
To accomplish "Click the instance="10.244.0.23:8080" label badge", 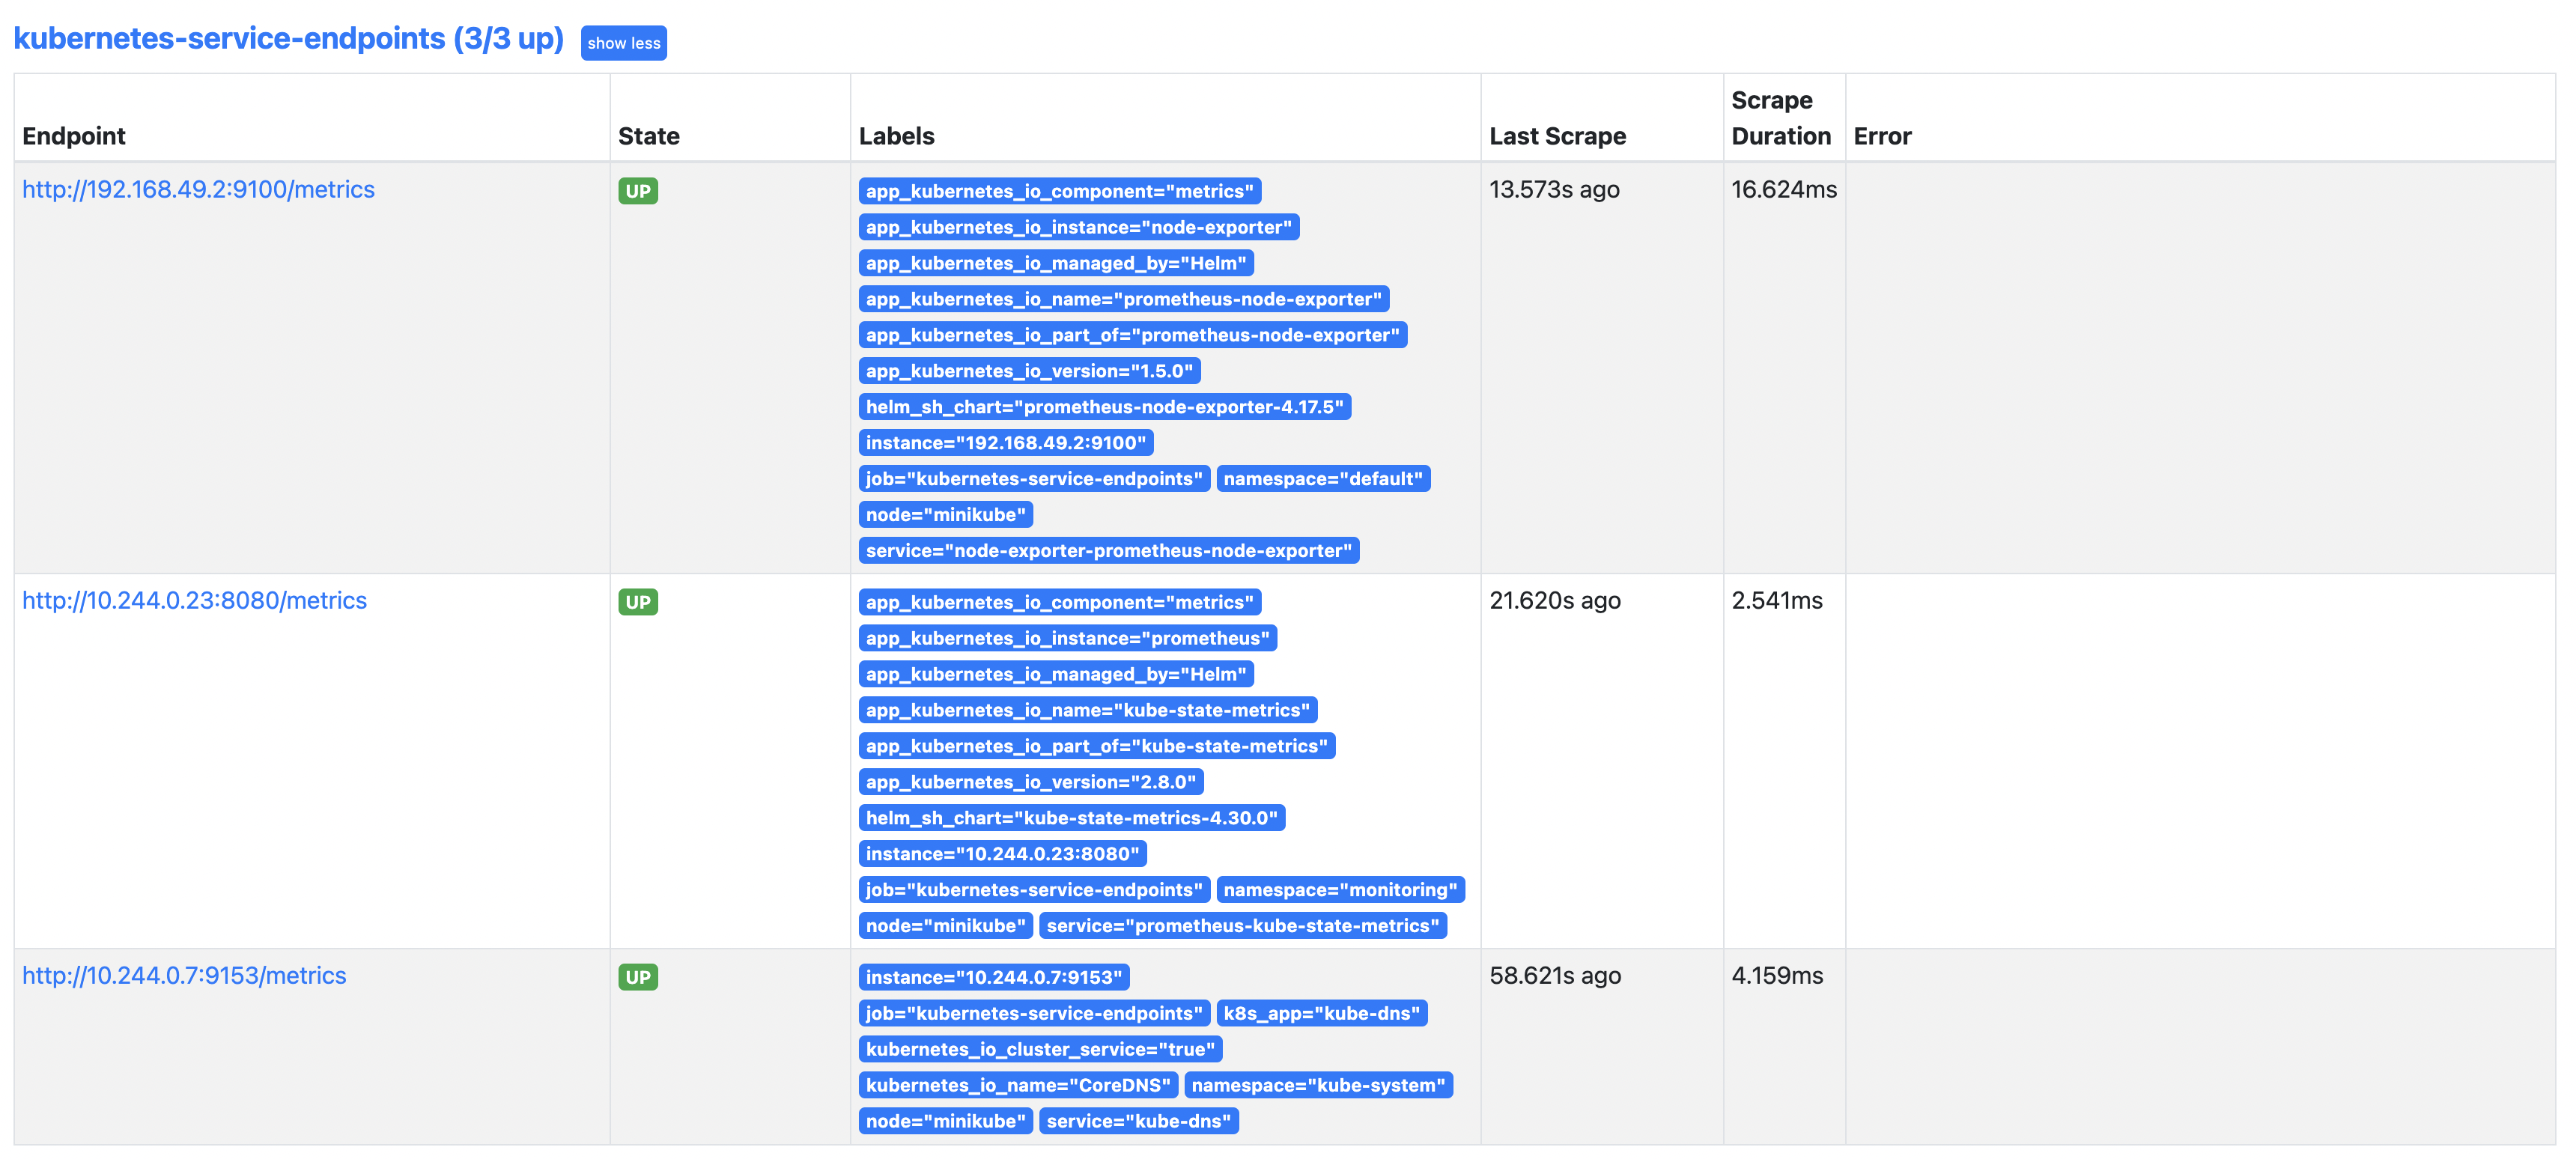I will point(1003,853).
